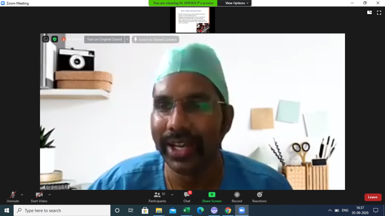Click the green encryption shield icon
Viewport: 385px width, 216px height.
click(x=54, y=39)
